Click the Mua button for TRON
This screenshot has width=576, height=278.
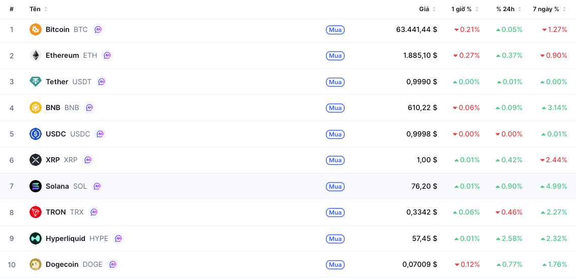click(x=335, y=213)
